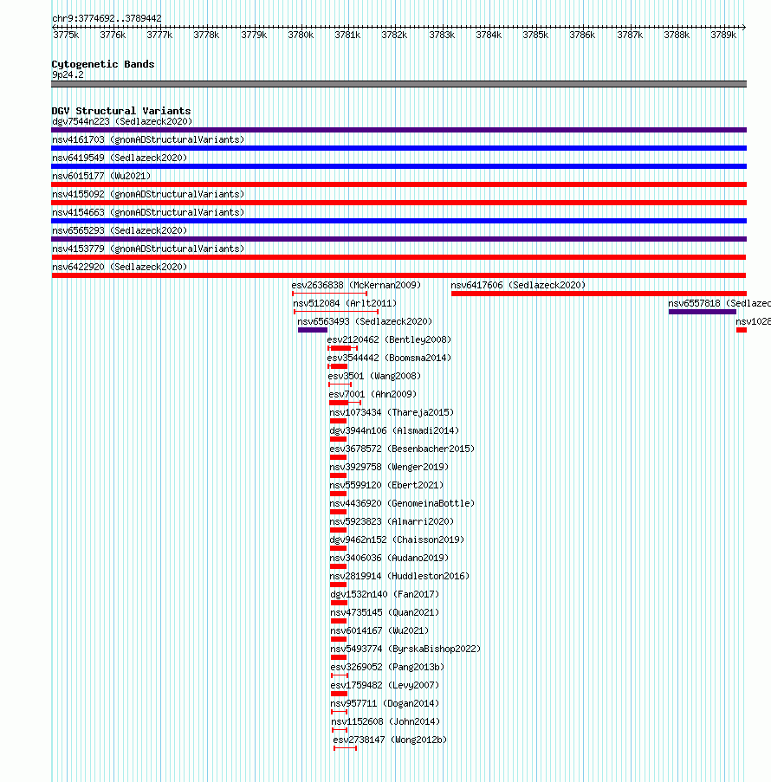
Task: Click the 3784k ruler tick label
Action: point(489,35)
